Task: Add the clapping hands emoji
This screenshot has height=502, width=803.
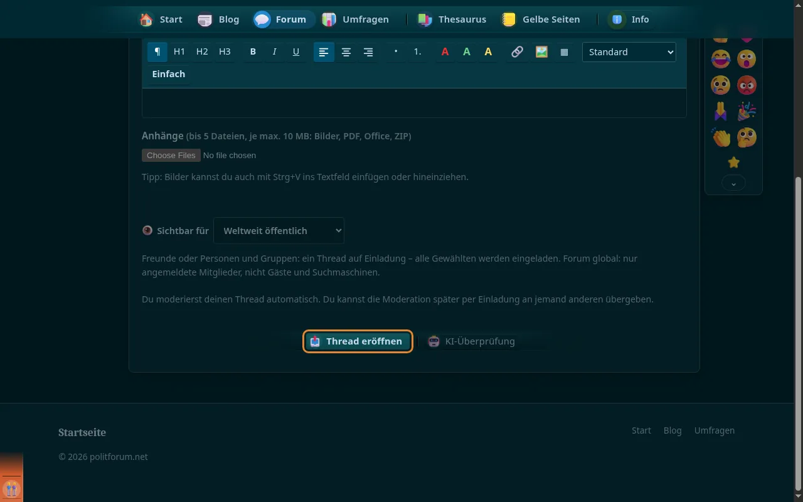Action: pos(721,137)
